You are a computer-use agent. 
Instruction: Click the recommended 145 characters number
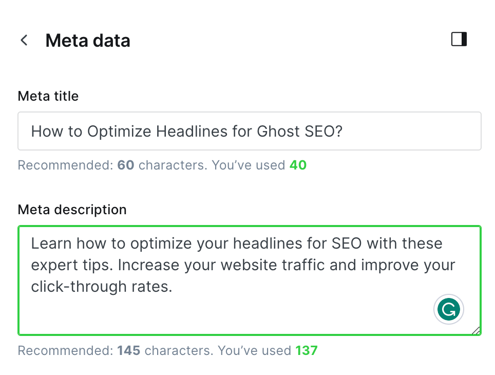(128, 351)
